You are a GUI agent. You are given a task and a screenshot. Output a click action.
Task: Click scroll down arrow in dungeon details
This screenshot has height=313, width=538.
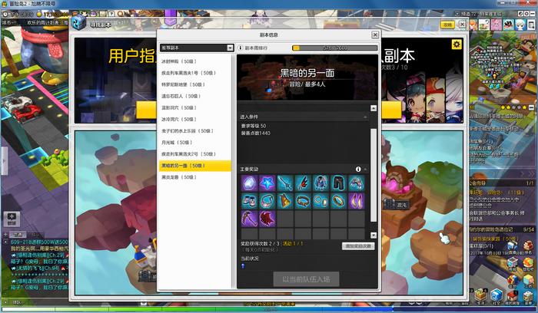click(374, 236)
